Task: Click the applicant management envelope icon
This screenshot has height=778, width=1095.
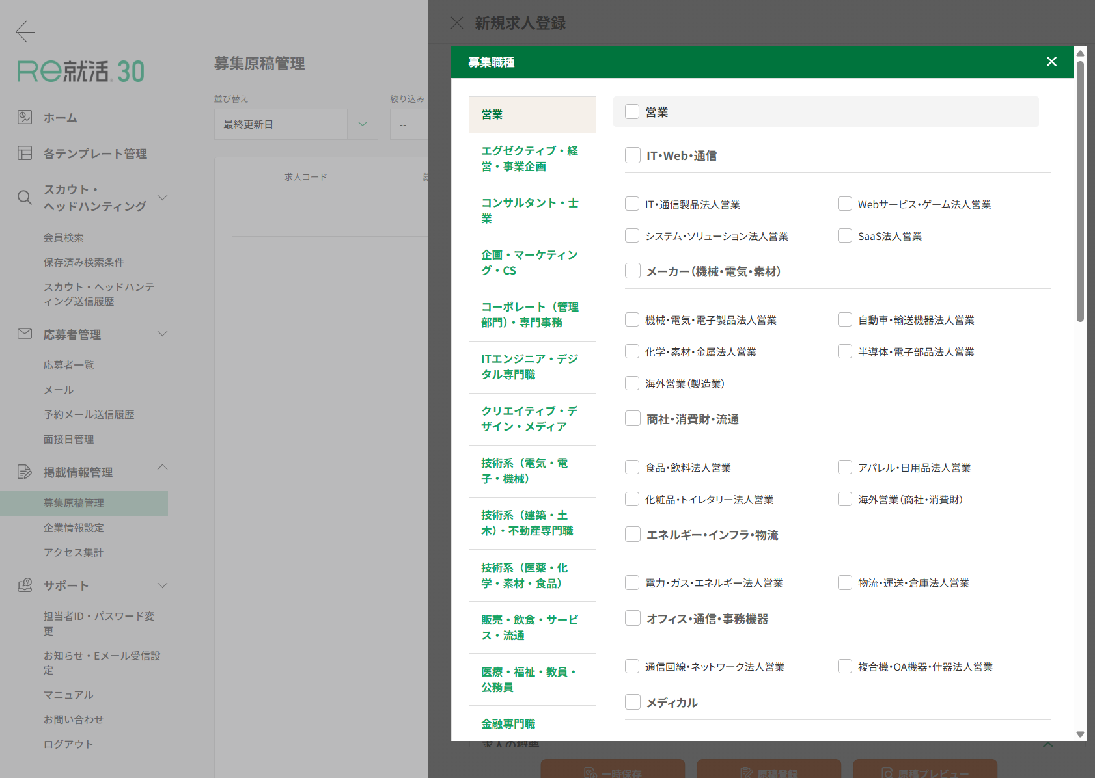Action: tap(25, 334)
